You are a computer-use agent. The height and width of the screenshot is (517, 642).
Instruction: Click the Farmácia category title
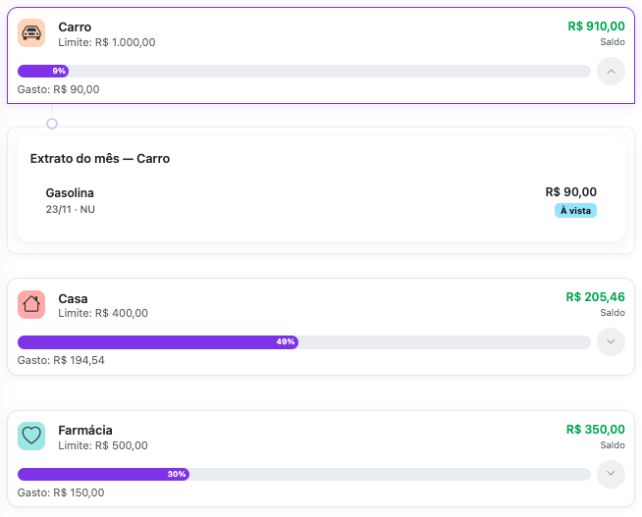click(x=85, y=430)
